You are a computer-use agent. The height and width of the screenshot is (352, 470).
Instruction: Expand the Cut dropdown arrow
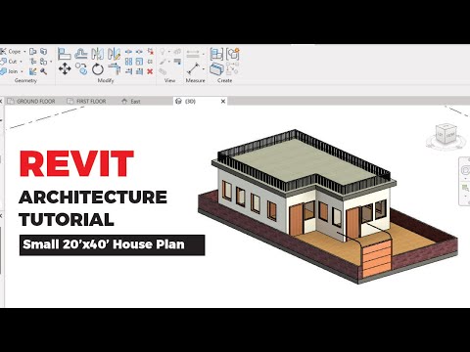[x=22, y=62]
